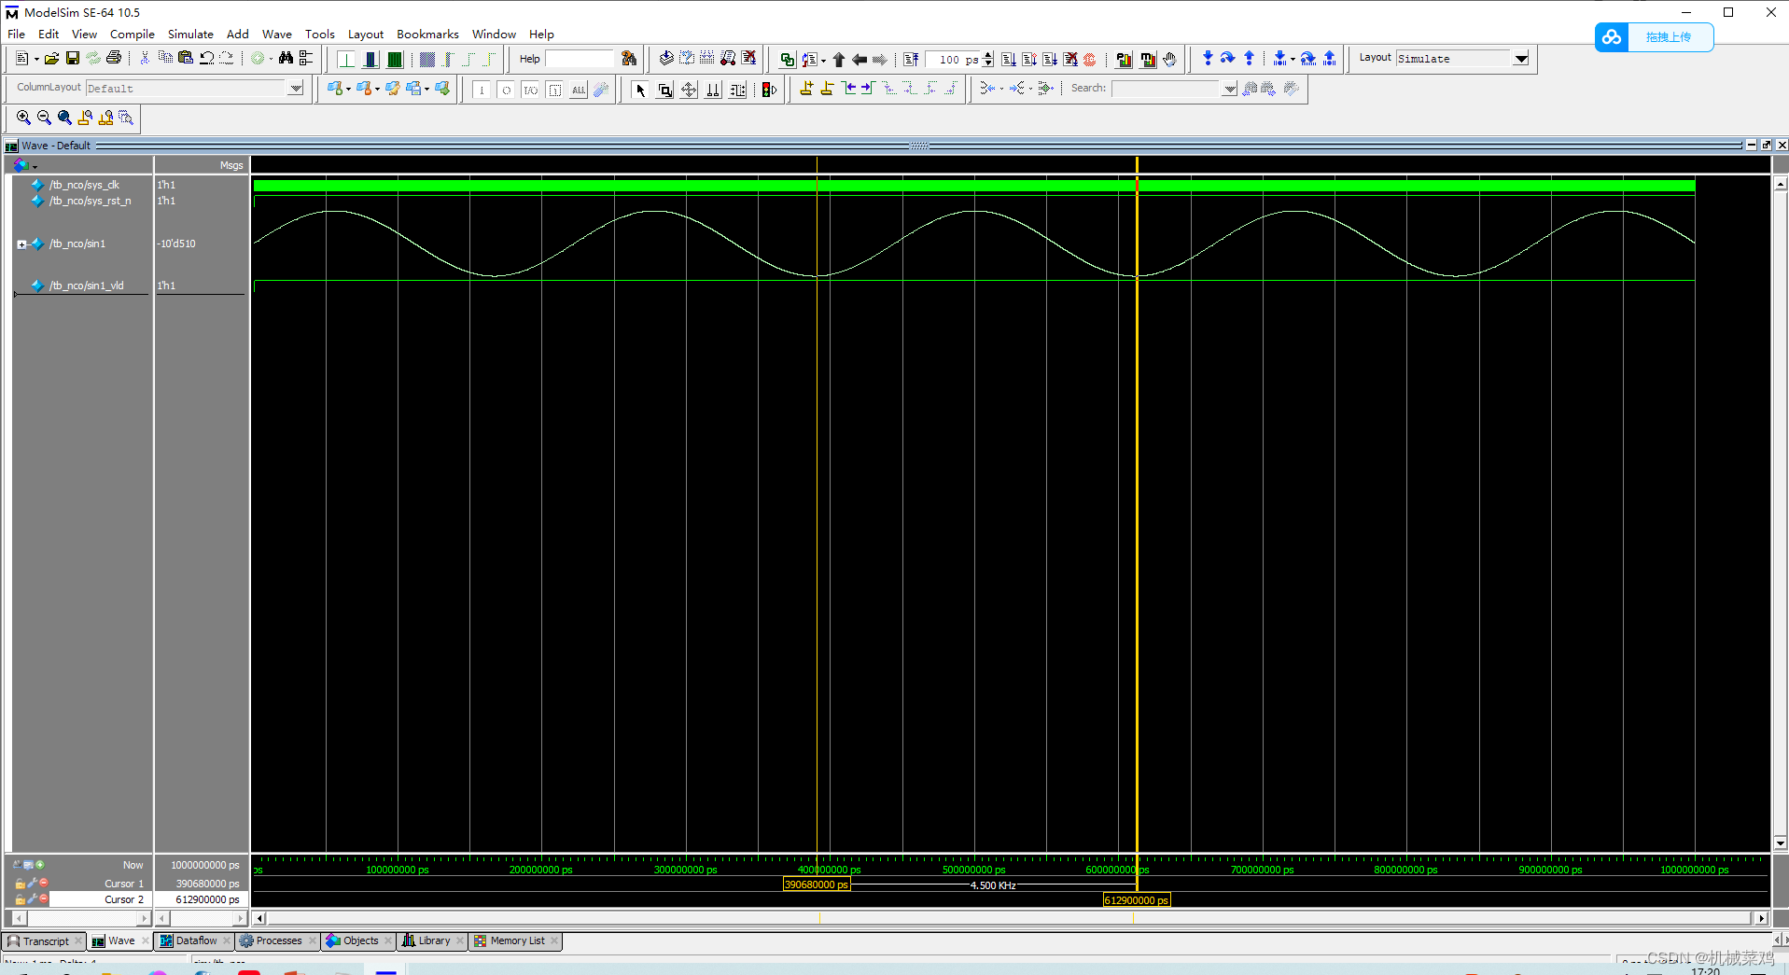Toggle the lock on Cursor 2
This screenshot has height=975, width=1789.
(21, 898)
